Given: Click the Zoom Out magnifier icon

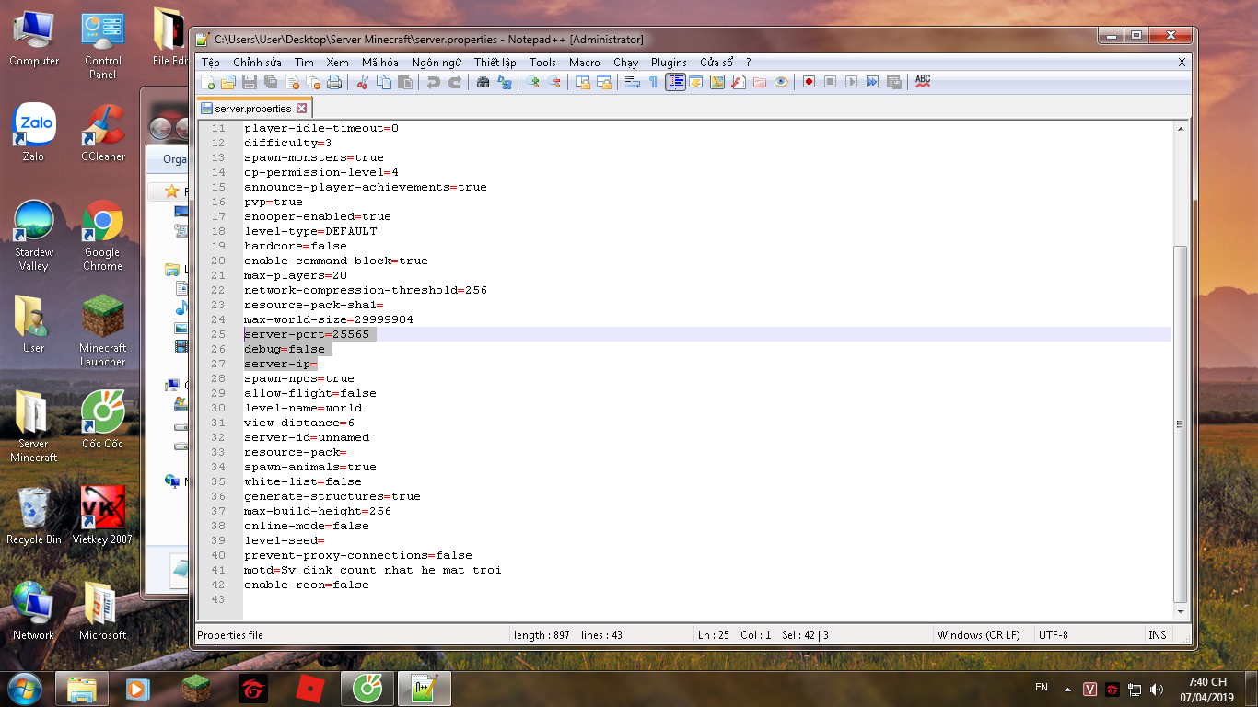Looking at the screenshot, I should 553,82.
